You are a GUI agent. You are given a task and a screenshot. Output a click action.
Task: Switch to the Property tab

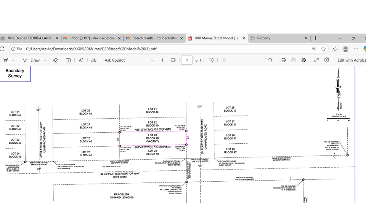click(277, 38)
